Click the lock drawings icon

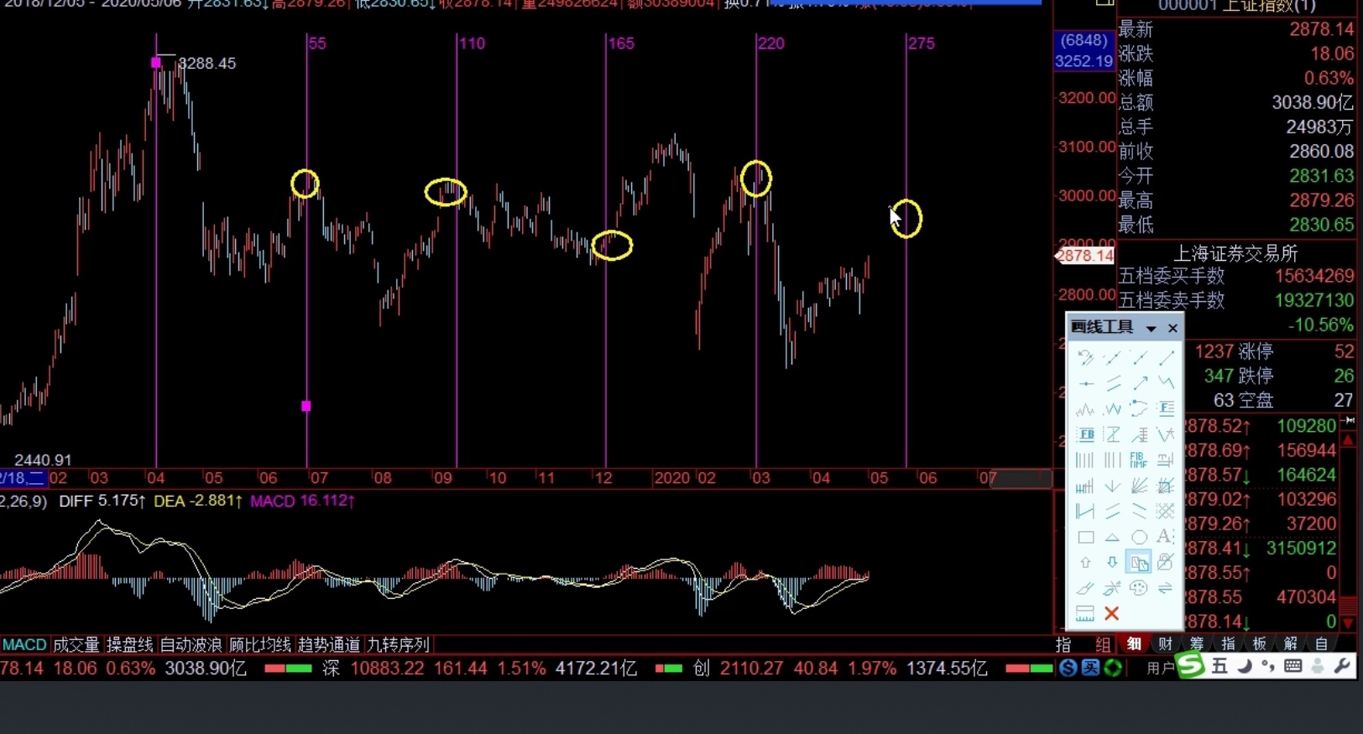tap(1166, 562)
